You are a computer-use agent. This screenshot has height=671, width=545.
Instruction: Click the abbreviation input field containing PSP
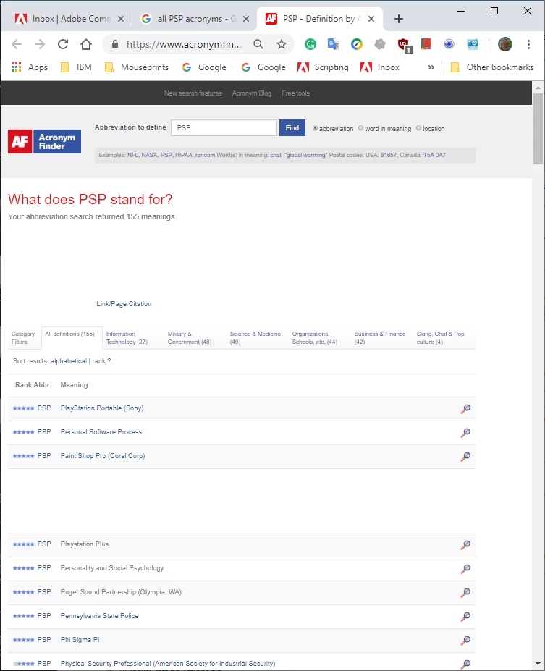[x=224, y=127]
